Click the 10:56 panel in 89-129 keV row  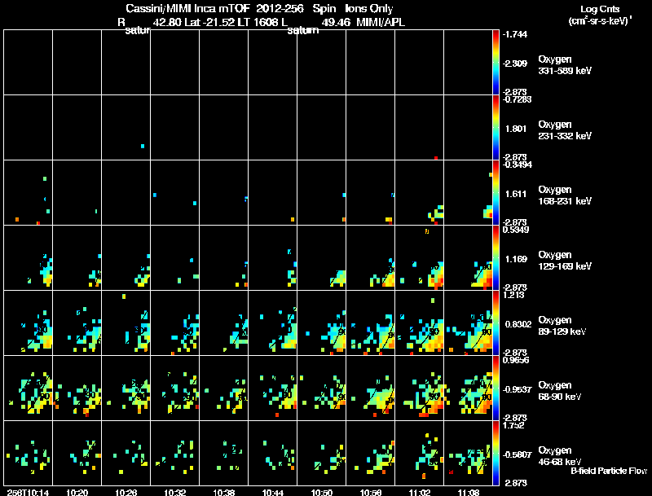(371, 323)
